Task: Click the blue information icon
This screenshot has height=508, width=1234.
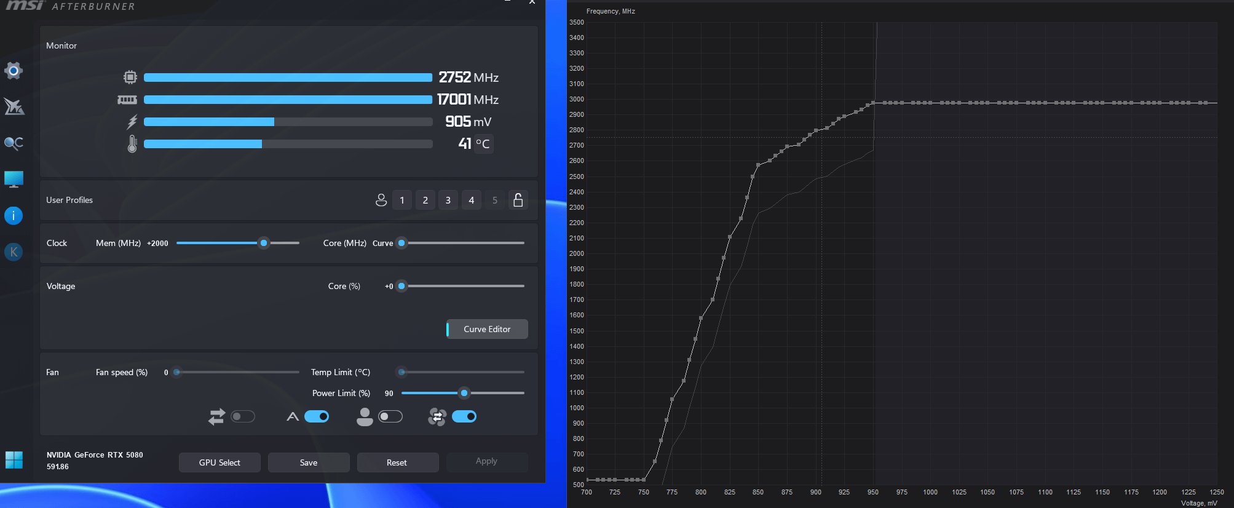Action: click(x=14, y=216)
